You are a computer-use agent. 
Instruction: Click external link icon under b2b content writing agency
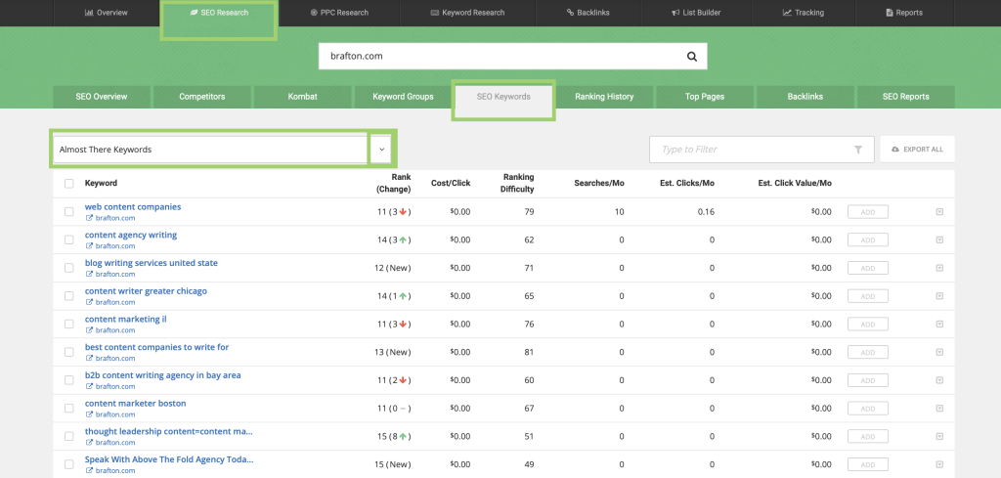(89, 387)
